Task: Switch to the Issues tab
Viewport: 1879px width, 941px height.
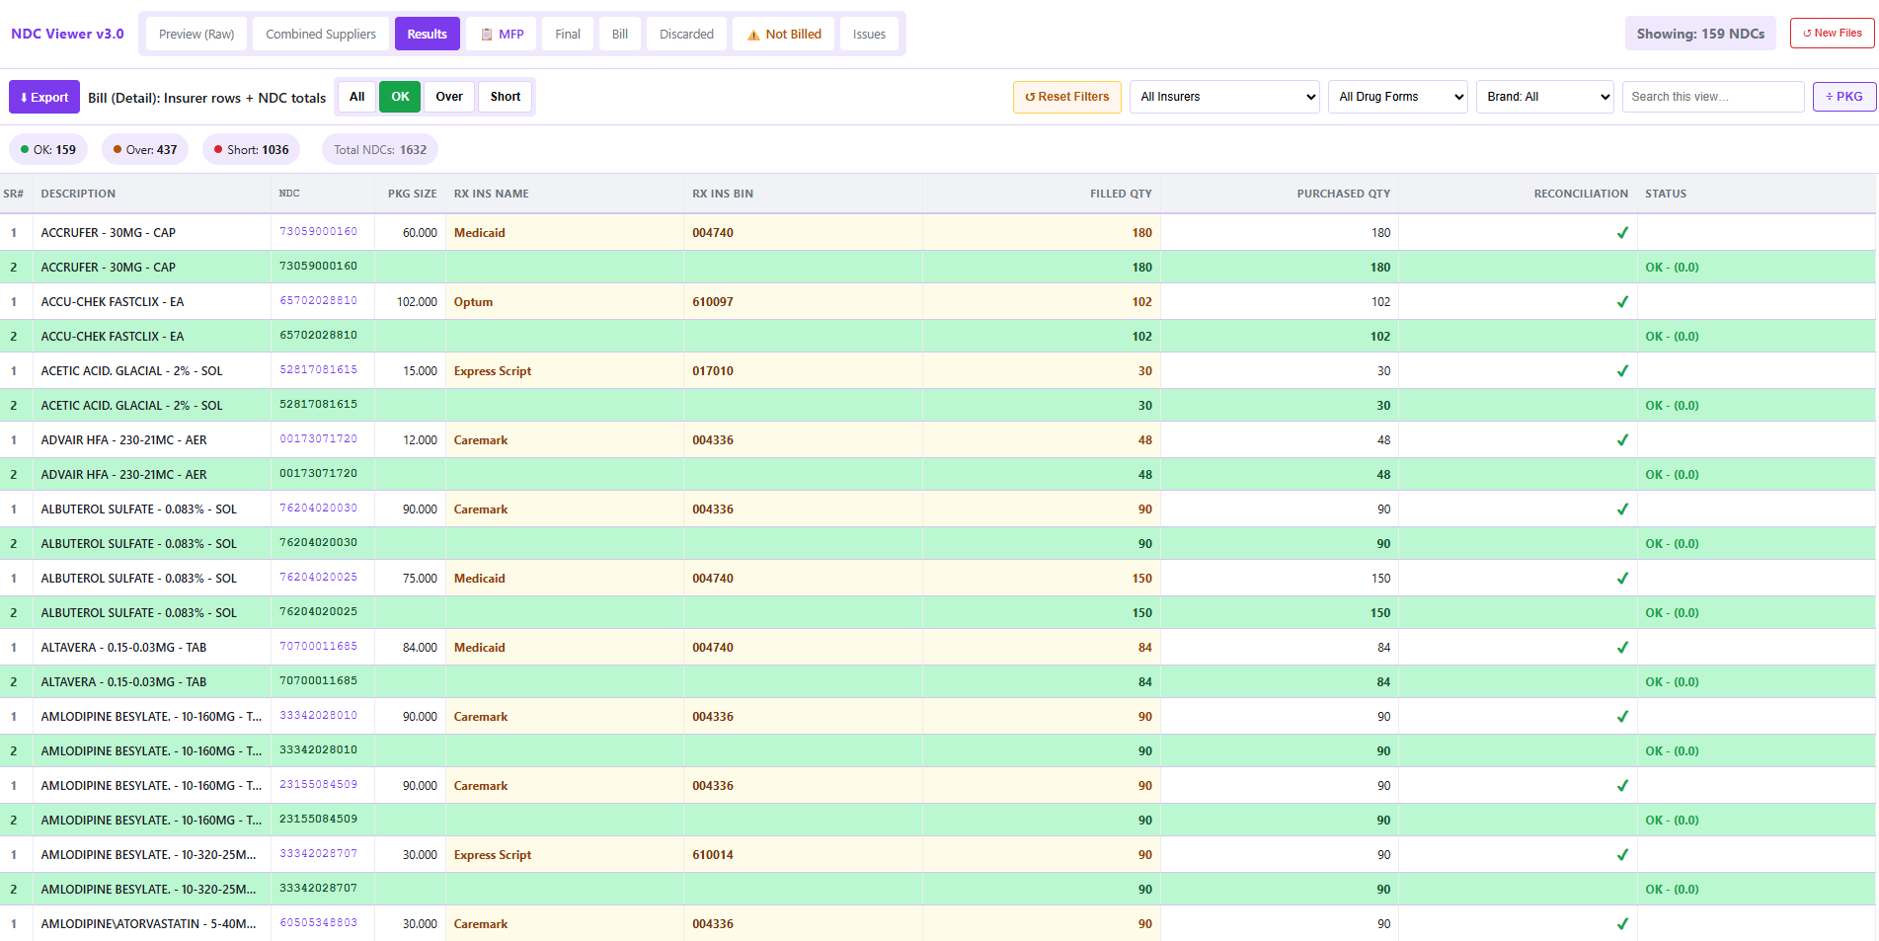Action: [869, 34]
